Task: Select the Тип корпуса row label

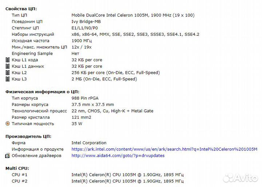Action: (25, 98)
